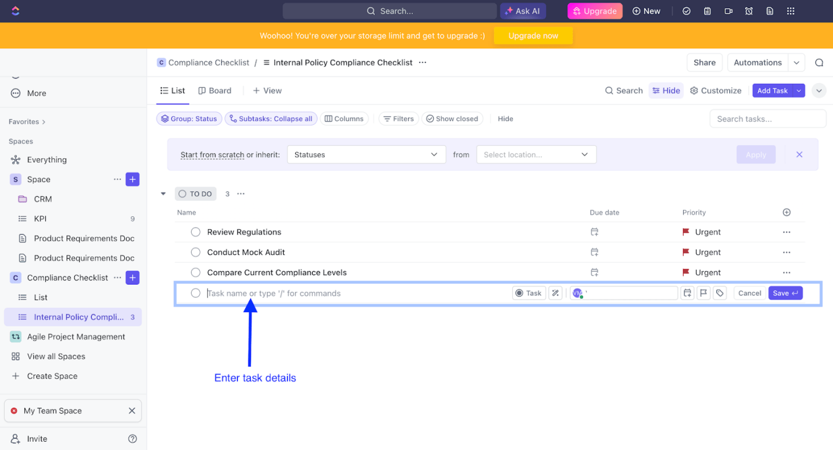Add a new View tab
Screen dimensions: 833x450
click(x=267, y=91)
